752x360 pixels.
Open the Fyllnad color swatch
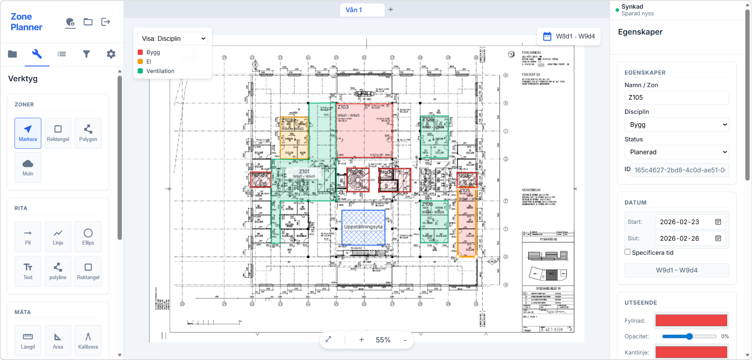click(691, 320)
